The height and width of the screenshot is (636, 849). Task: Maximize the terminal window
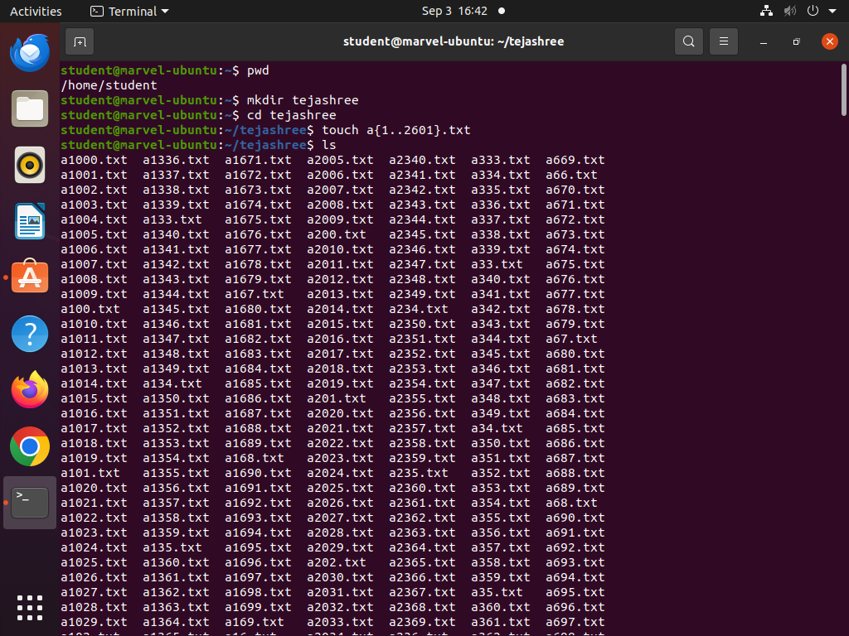pos(796,41)
